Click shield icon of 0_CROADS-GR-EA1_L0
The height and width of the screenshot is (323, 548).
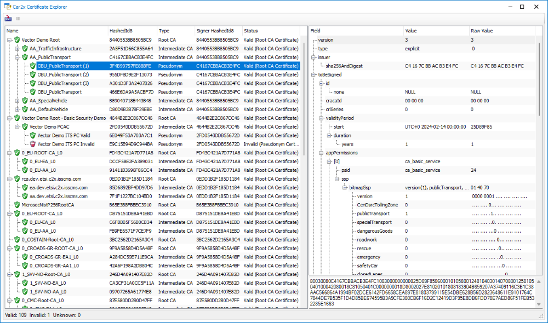(x=25, y=257)
